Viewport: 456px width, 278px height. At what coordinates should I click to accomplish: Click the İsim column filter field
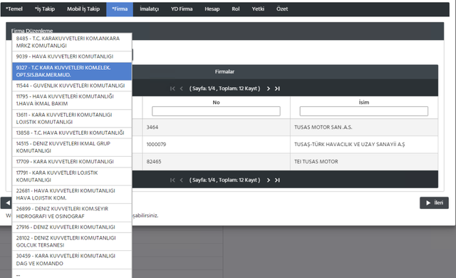pyautogui.click(x=364, y=111)
